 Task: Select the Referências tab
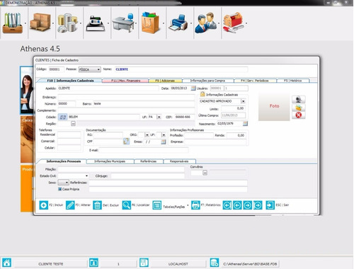(149, 161)
